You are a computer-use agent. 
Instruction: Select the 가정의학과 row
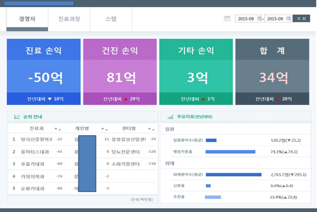pos(36,177)
